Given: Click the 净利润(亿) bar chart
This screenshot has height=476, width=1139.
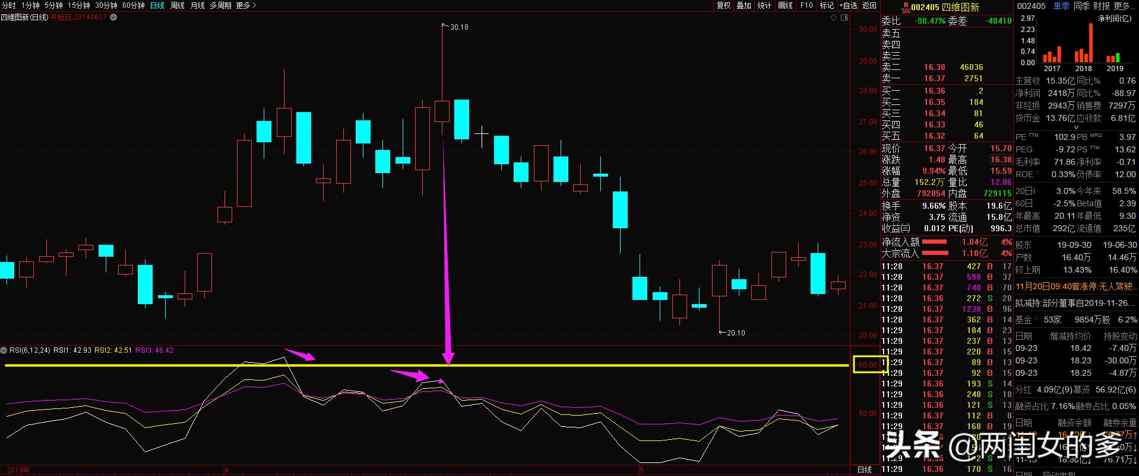Looking at the screenshot, I should click(1076, 43).
